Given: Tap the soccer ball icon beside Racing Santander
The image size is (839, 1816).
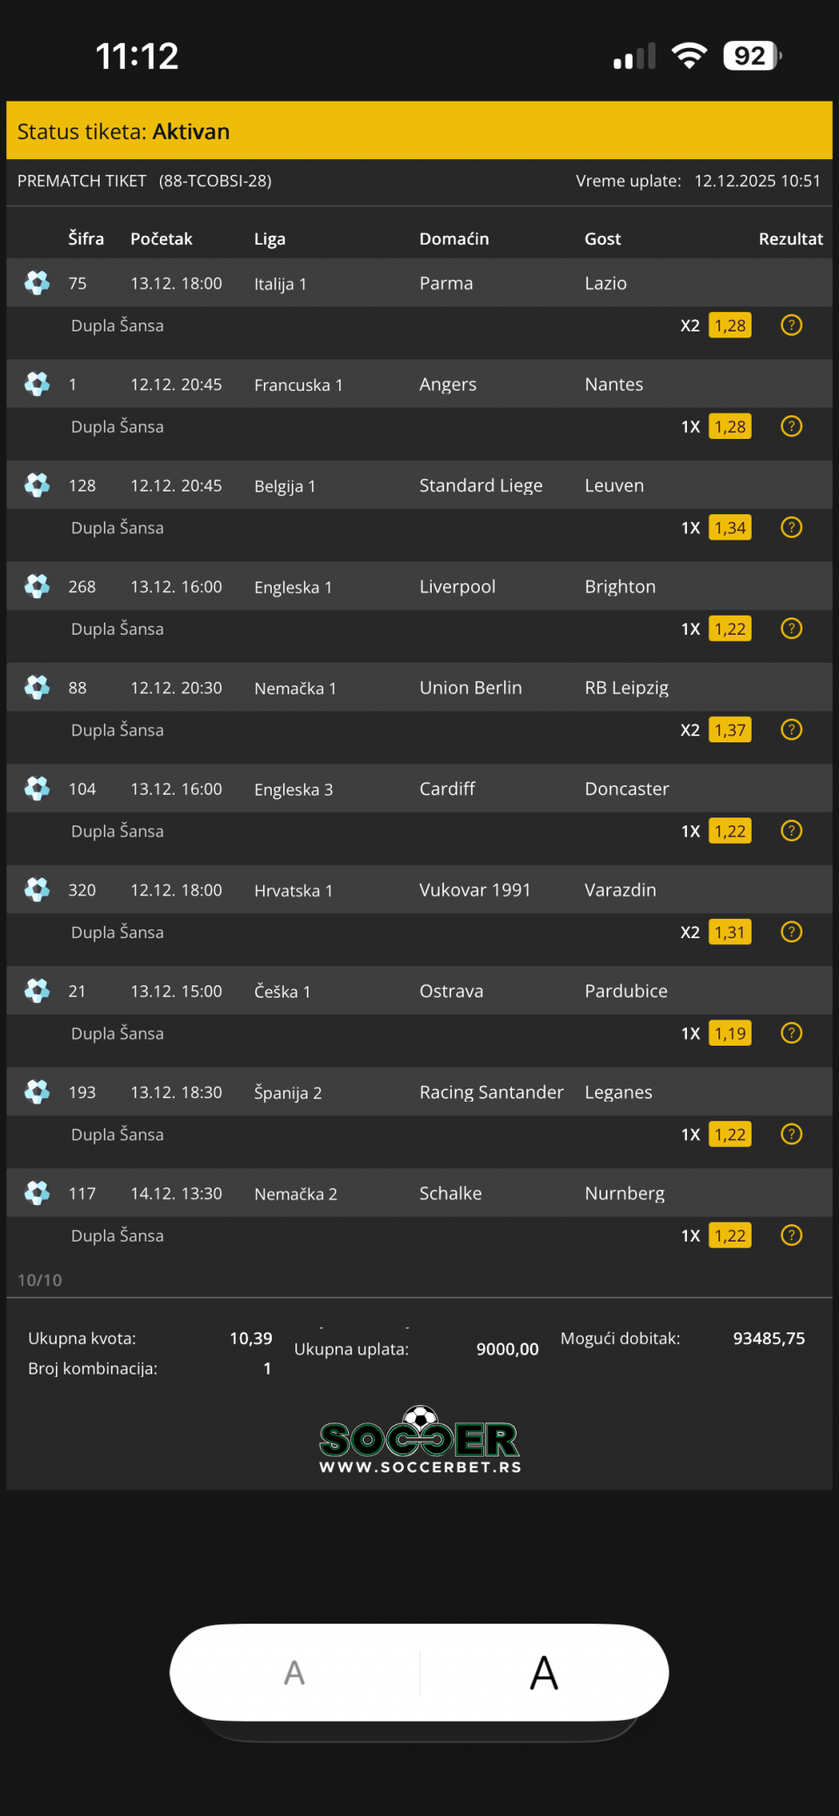Looking at the screenshot, I should 37,1092.
